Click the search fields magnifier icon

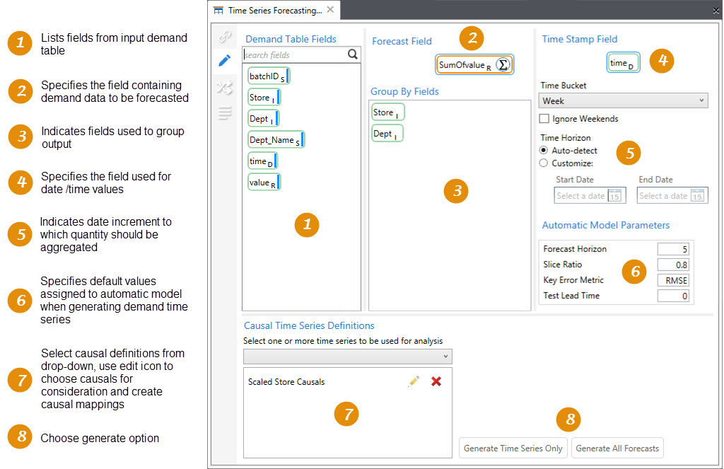coord(352,54)
